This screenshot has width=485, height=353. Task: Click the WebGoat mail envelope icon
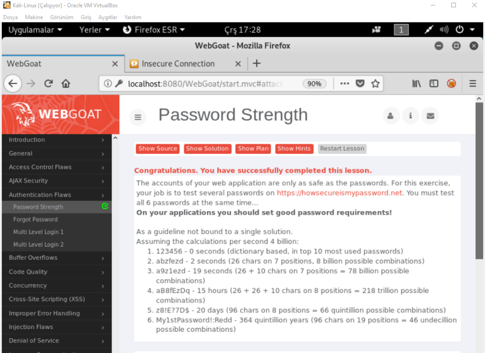430,115
